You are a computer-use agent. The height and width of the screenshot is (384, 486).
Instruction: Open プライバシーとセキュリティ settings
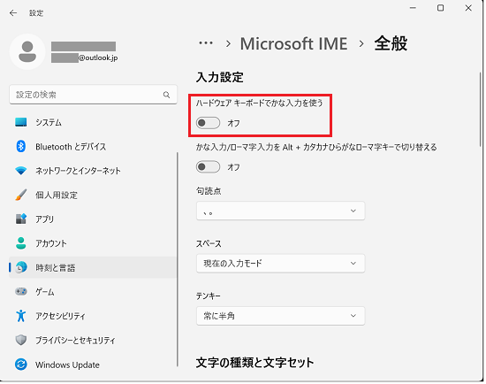(x=93, y=340)
